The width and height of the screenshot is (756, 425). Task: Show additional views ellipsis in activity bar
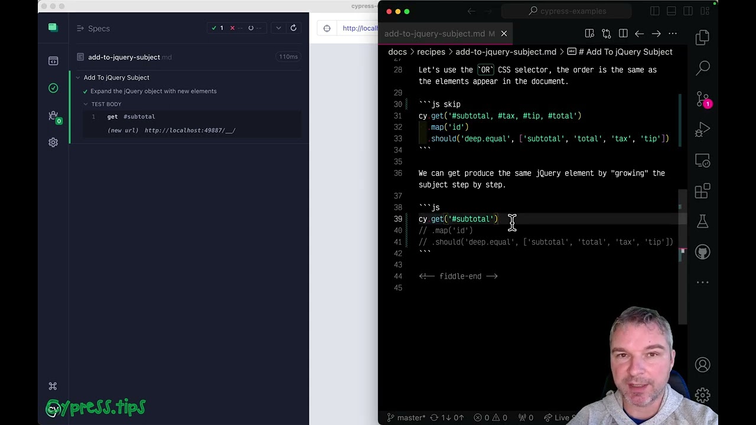(x=702, y=282)
